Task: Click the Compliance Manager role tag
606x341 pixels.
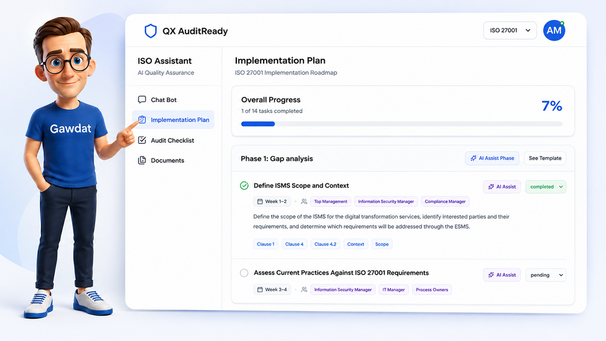Action: tap(445, 201)
